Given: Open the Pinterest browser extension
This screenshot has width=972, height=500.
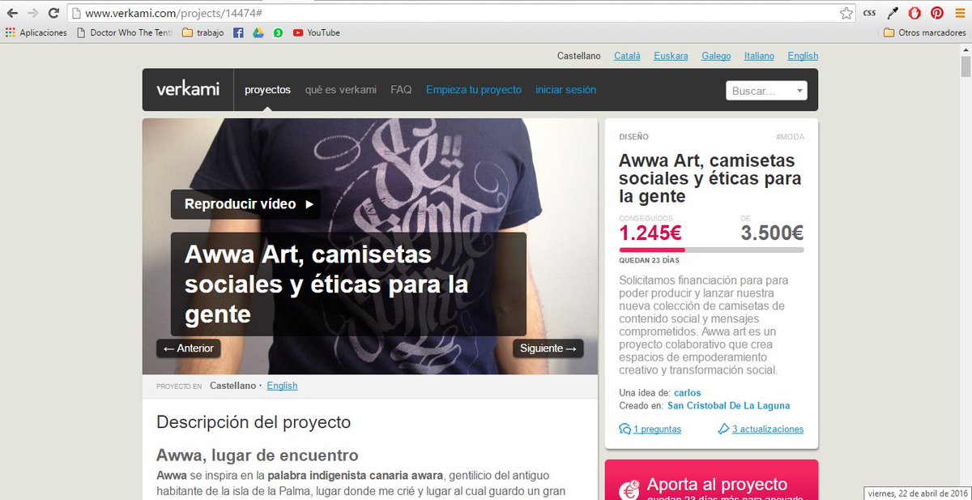Looking at the screenshot, I should click(937, 12).
